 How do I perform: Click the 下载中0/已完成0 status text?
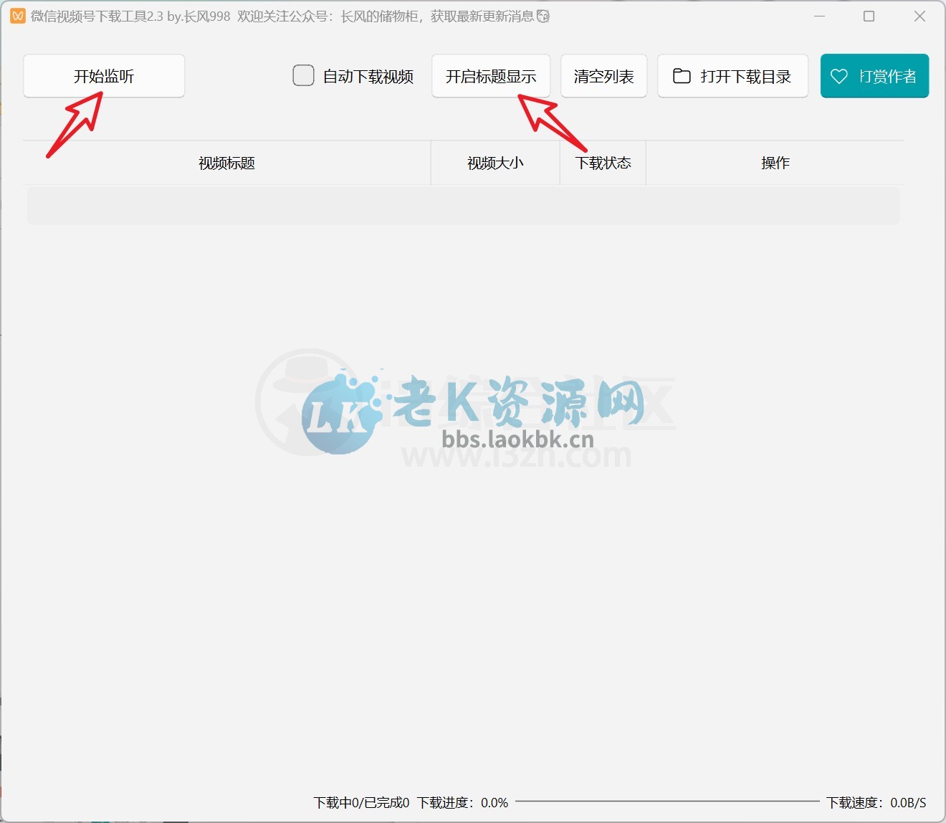pos(361,802)
